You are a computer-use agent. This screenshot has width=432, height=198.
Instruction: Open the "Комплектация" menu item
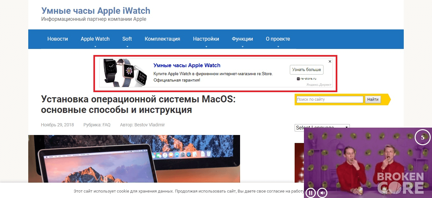(162, 39)
